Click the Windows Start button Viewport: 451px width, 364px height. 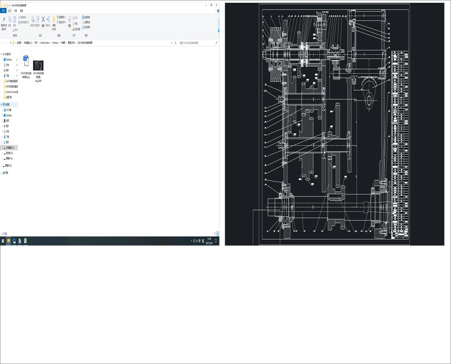click(x=3, y=241)
